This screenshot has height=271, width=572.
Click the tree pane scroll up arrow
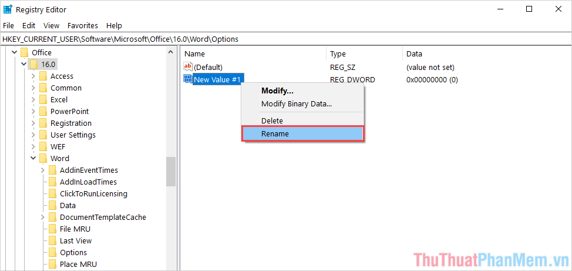click(171, 52)
